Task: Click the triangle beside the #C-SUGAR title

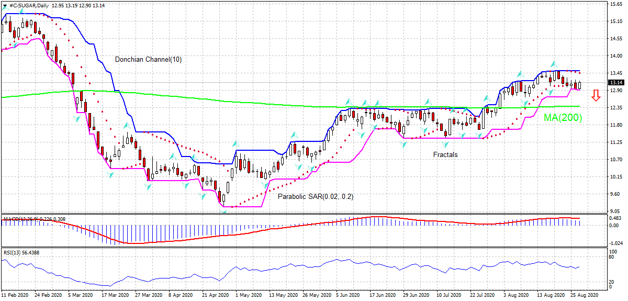Action: (4, 5)
